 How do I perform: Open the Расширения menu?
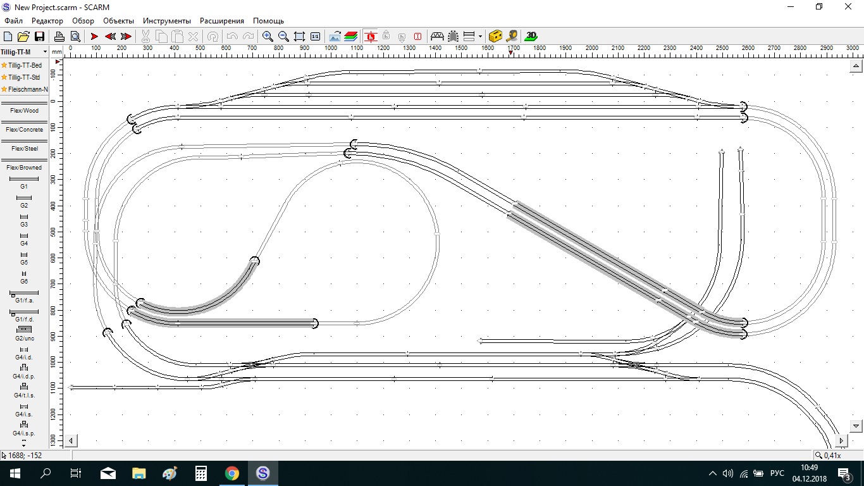pyautogui.click(x=221, y=21)
